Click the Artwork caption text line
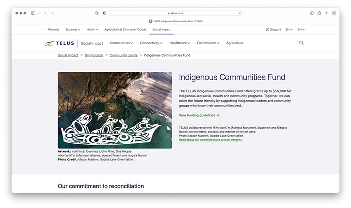The width and height of the screenshot is (351, 208). [x=94, y=151]
